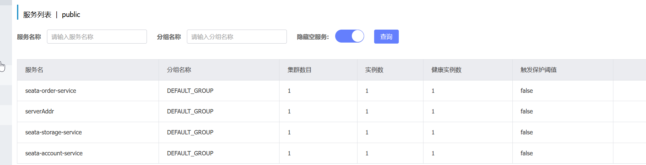This screenshot has height=165, width=646.
Task: Click false value in serverAddr row
Action: tap(527, 111)
